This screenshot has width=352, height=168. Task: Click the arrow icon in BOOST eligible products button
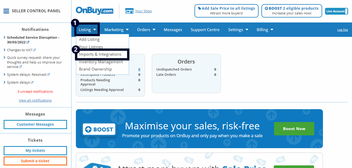point(266,8)
